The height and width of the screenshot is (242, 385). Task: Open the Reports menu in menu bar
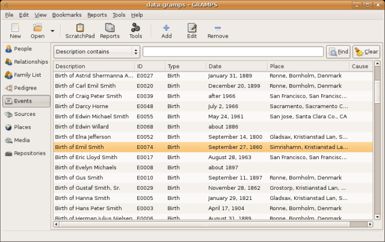tap(96, 14)
